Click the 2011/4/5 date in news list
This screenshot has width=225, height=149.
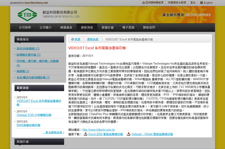pos(22,122)
